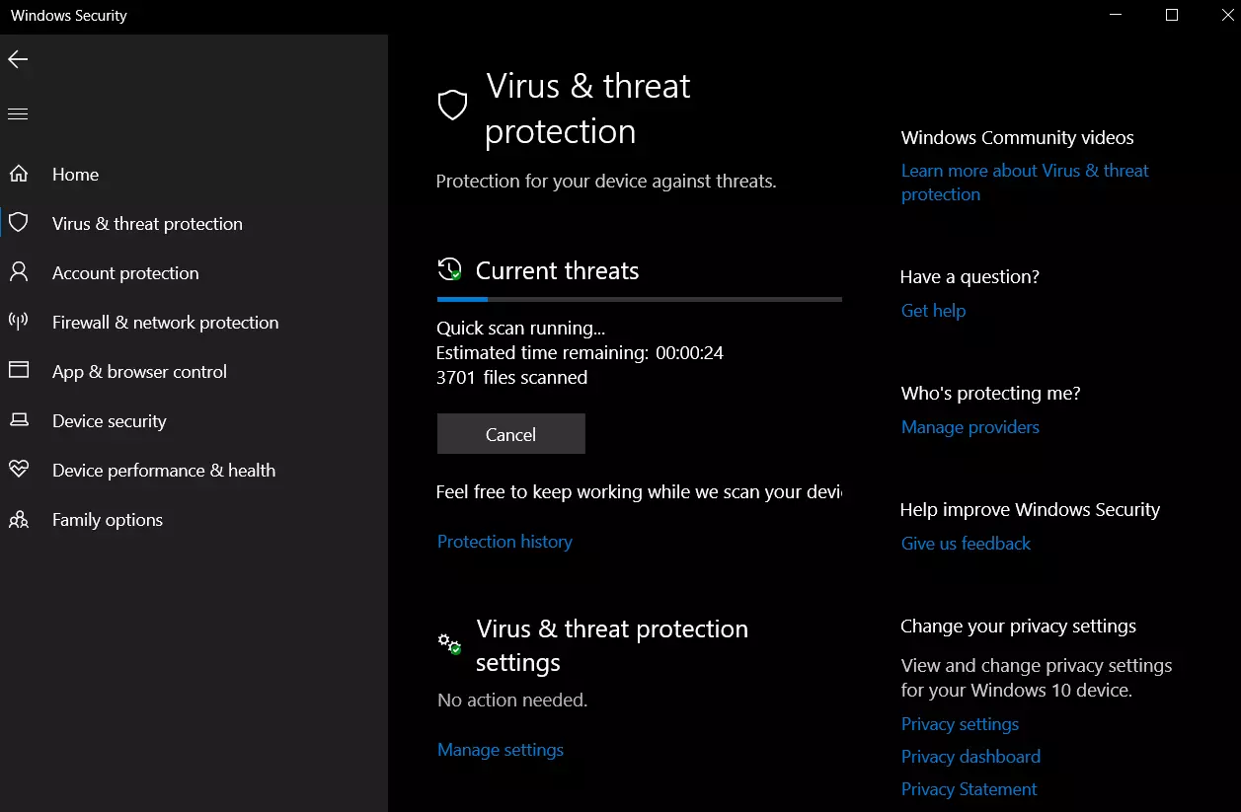Click Give us feedback link
This screenshot has width=1241, height=812.
pos(966,544)
